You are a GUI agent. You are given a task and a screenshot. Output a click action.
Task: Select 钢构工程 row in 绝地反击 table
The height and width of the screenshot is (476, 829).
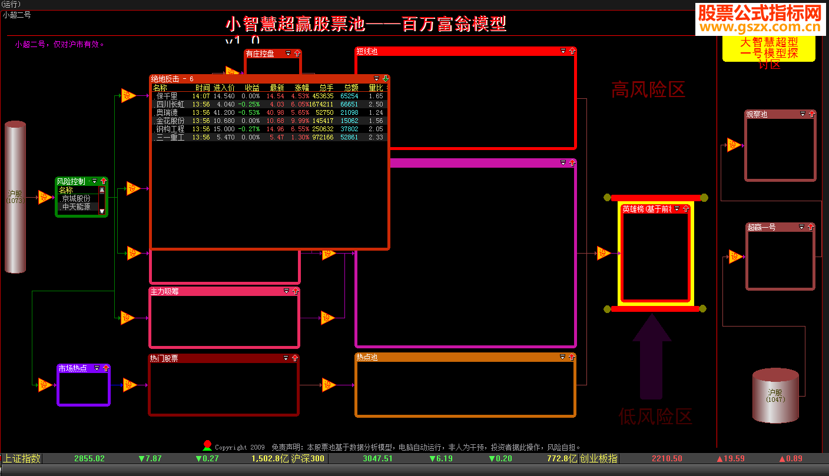point(269,129)
